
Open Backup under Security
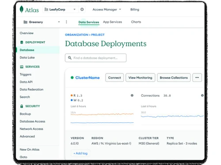(x=25, y=114)
